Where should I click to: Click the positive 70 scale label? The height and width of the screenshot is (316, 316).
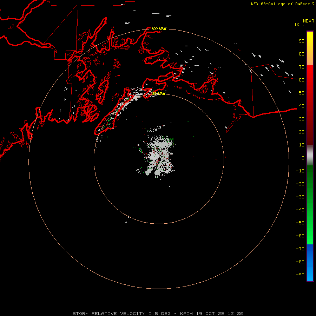pyautogui.click(x=302, y=67)
